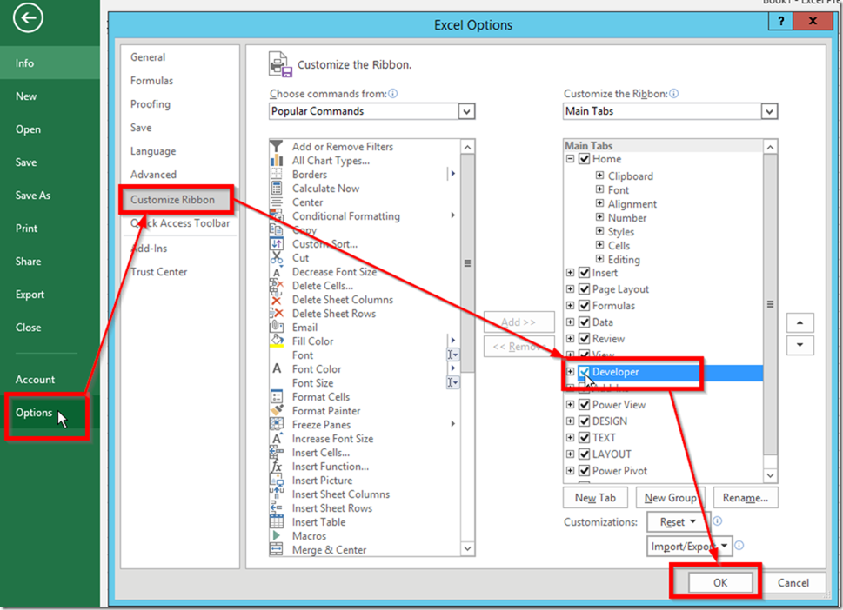Expand the Alignment group node
Image resolution: width=843 pixels, height=610 pixels.
(599, 203)
